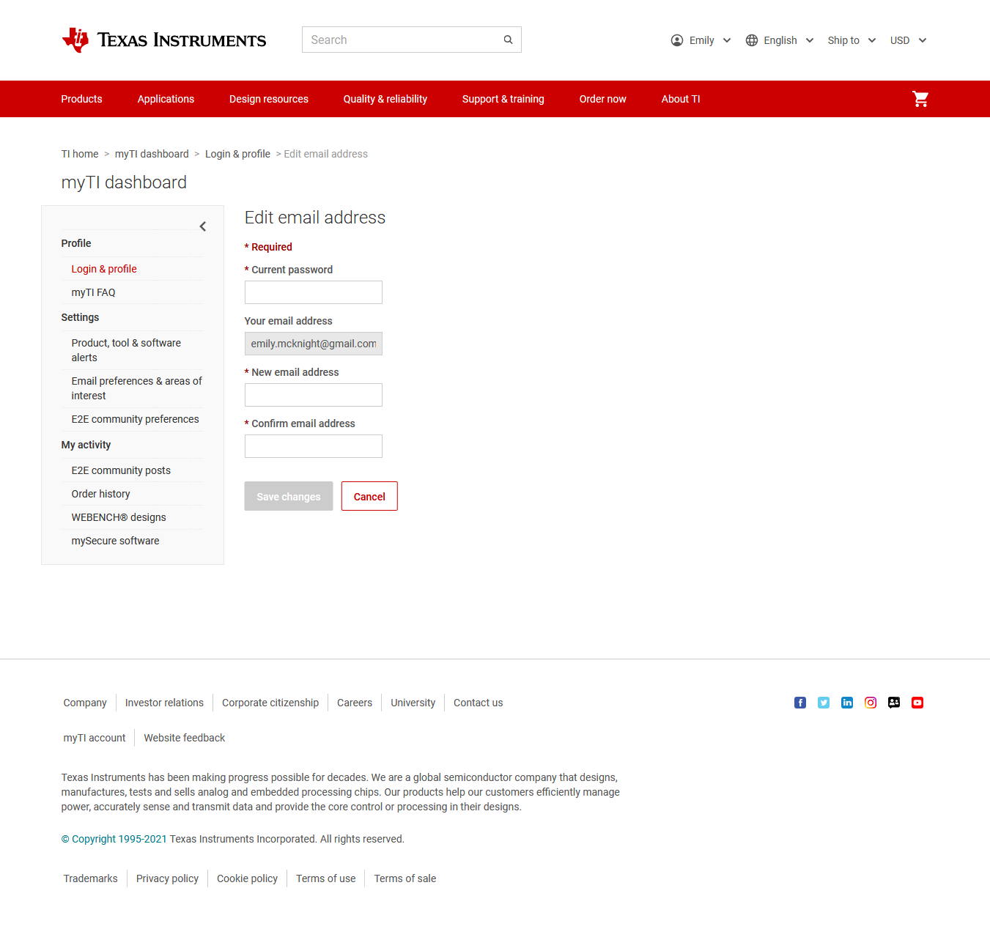The height and width of the screenshot is (940, 990).
Task: Open the Products menu
Action: point(81,99)
